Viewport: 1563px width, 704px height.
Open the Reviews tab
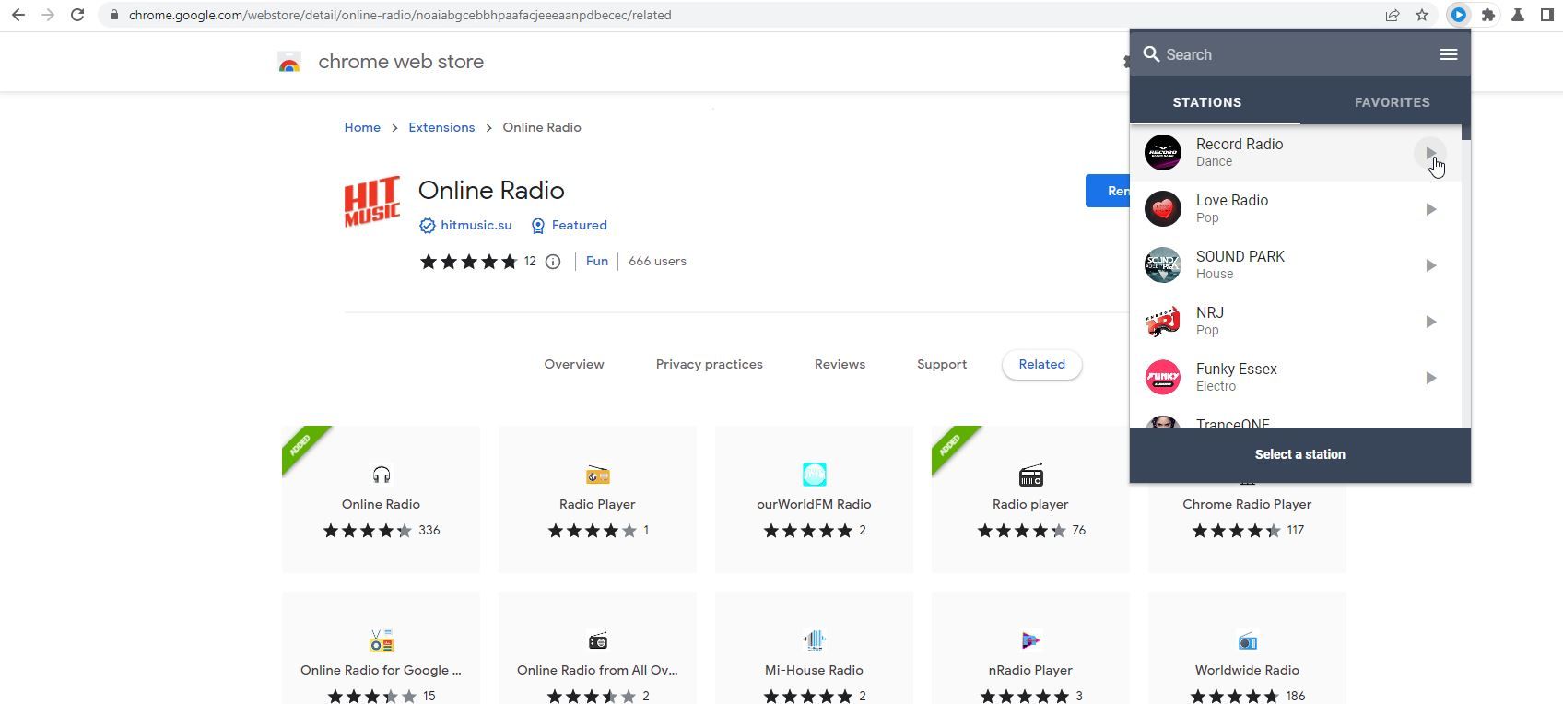tap(840, 364)
